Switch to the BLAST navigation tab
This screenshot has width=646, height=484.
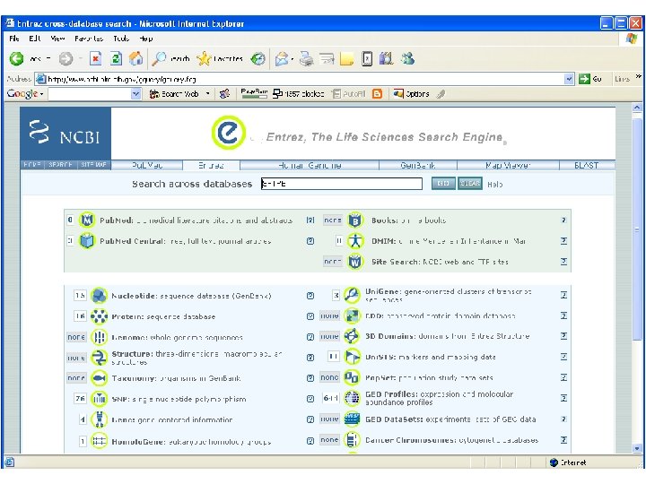[586, 165]
